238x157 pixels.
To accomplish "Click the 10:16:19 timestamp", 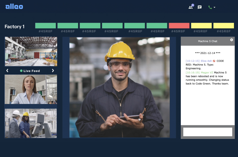I will coord(193,73).
